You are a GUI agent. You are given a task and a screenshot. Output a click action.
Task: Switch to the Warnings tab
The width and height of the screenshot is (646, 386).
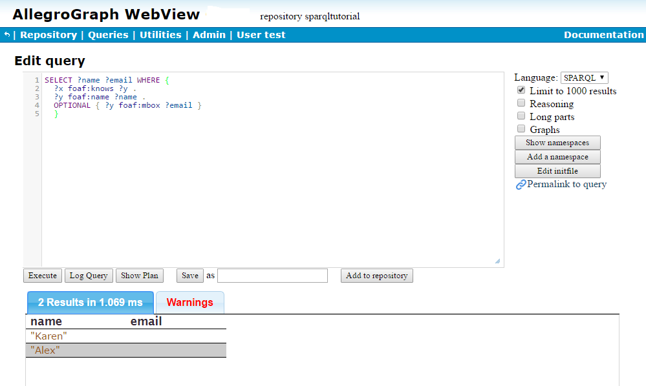189,302
